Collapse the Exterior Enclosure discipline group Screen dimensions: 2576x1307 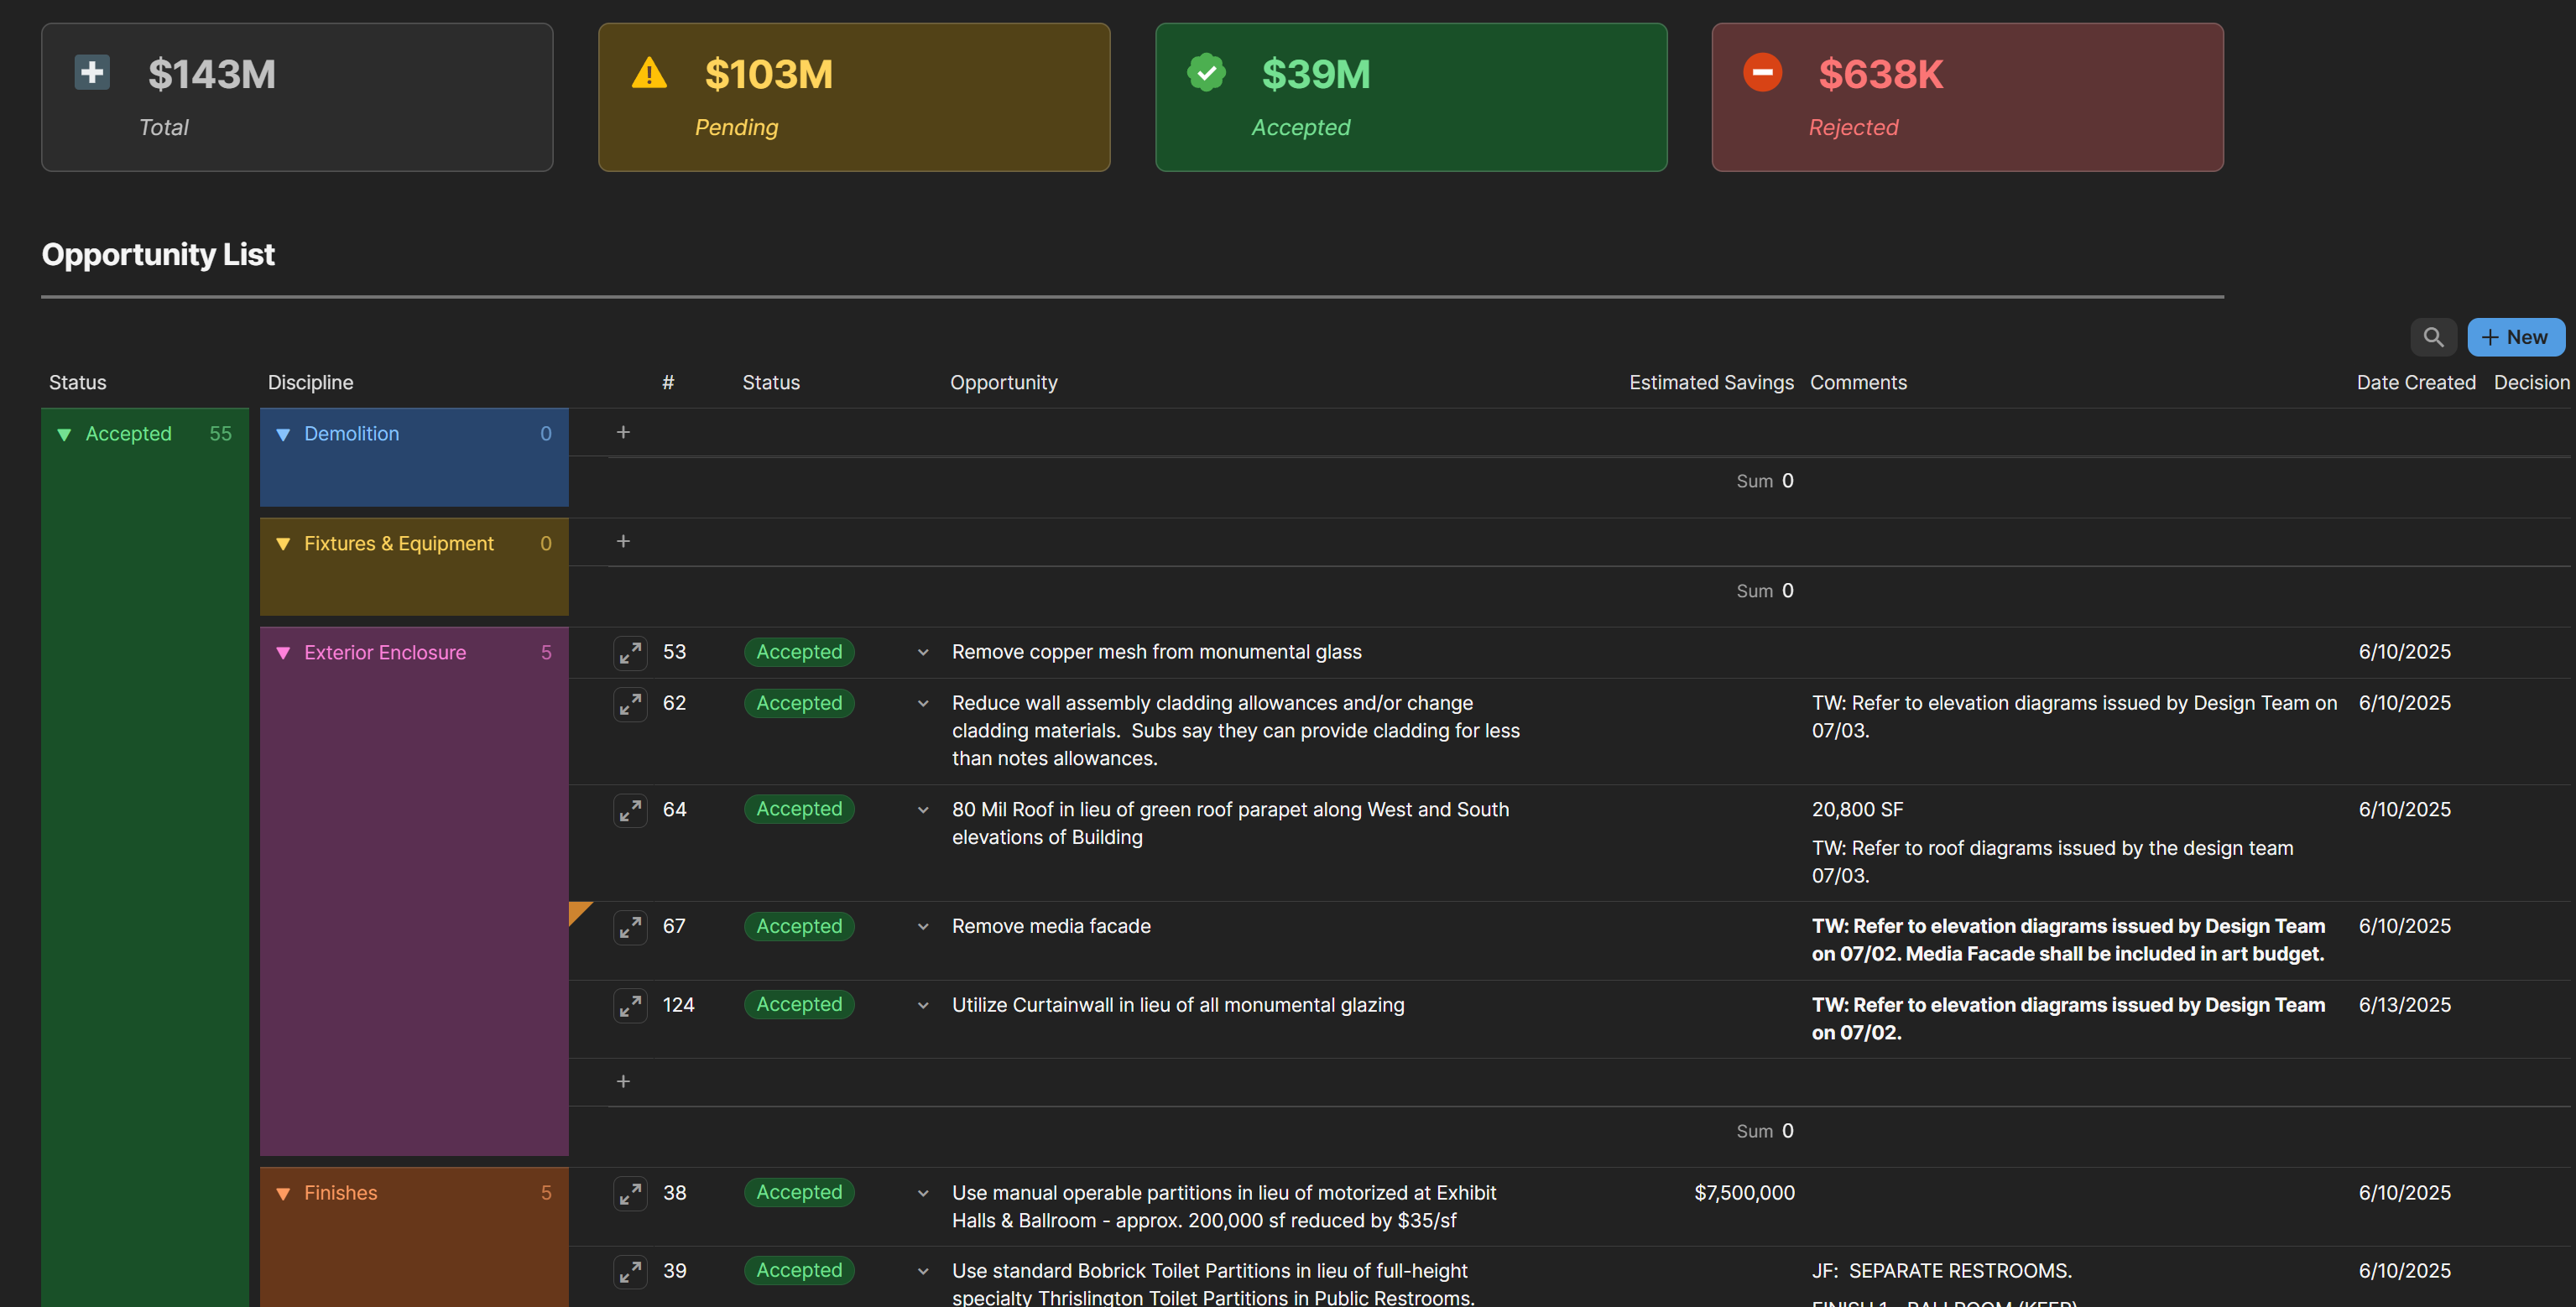283,653
